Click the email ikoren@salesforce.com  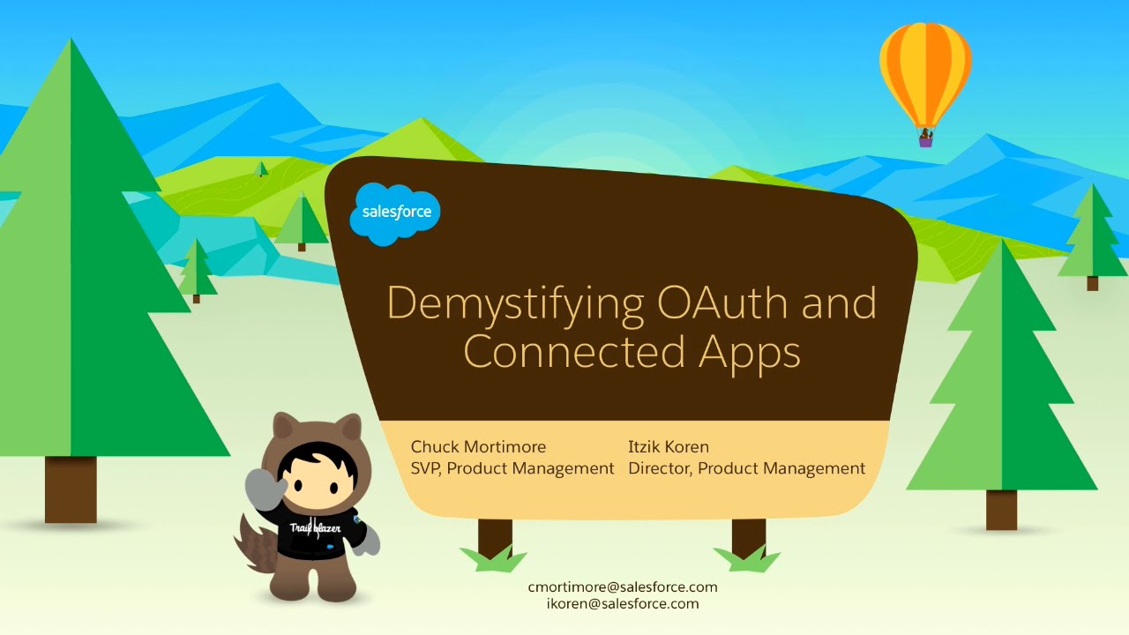[x=623, y=604]
